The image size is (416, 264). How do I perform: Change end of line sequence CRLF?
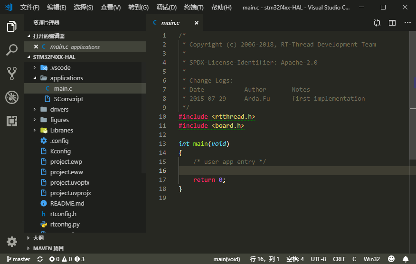coord(340,259)
